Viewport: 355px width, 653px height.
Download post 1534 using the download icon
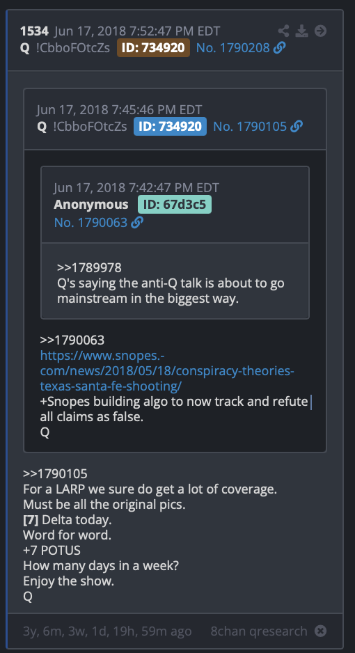coord(301,31)
